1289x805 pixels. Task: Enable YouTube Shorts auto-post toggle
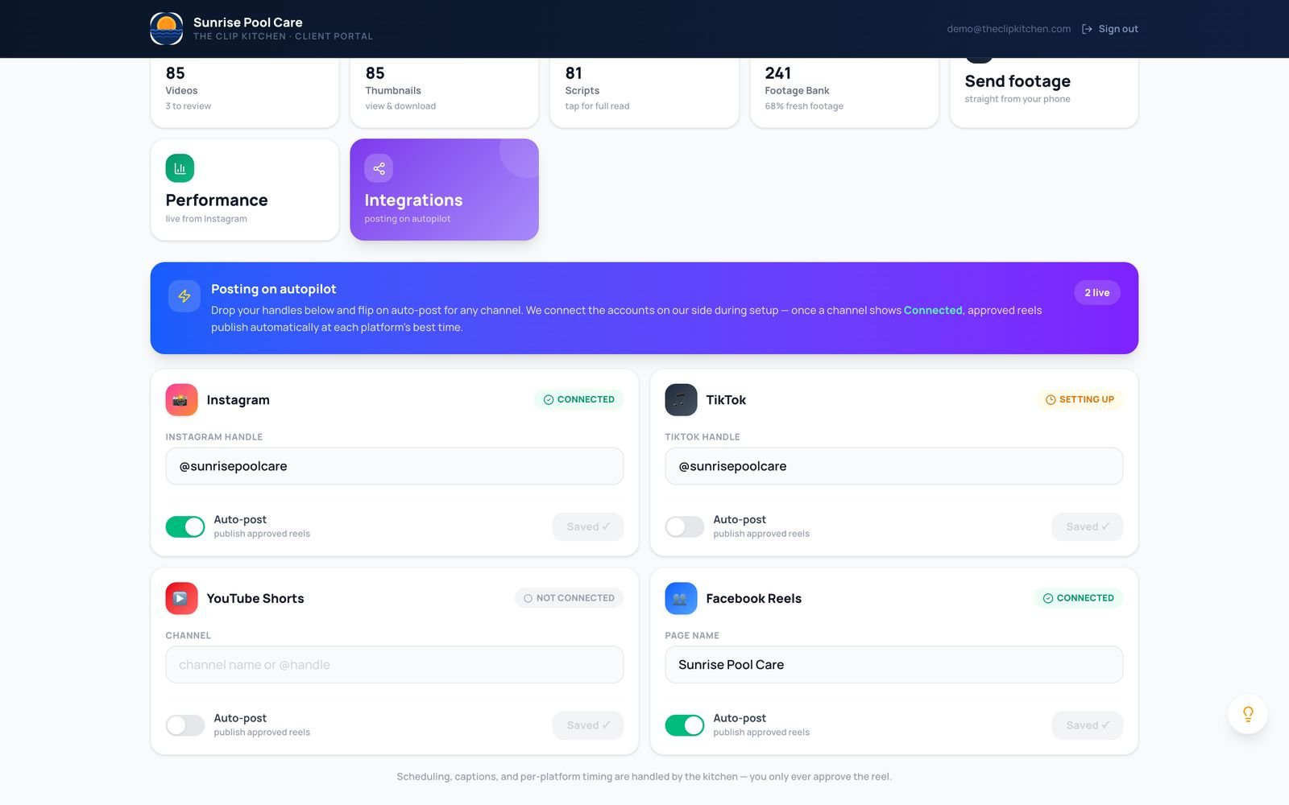click(185, 725)
